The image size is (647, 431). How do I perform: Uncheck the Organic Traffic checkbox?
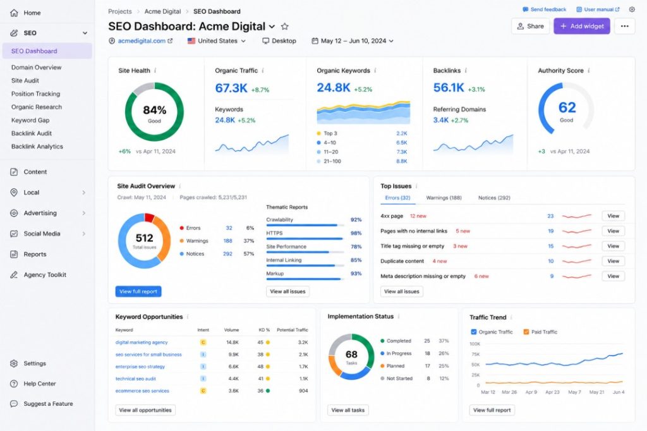474,332
